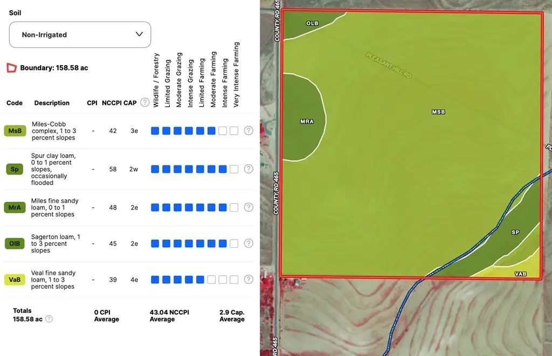
Task: Select the MsB soil code swatch
Action: [15, 131]
